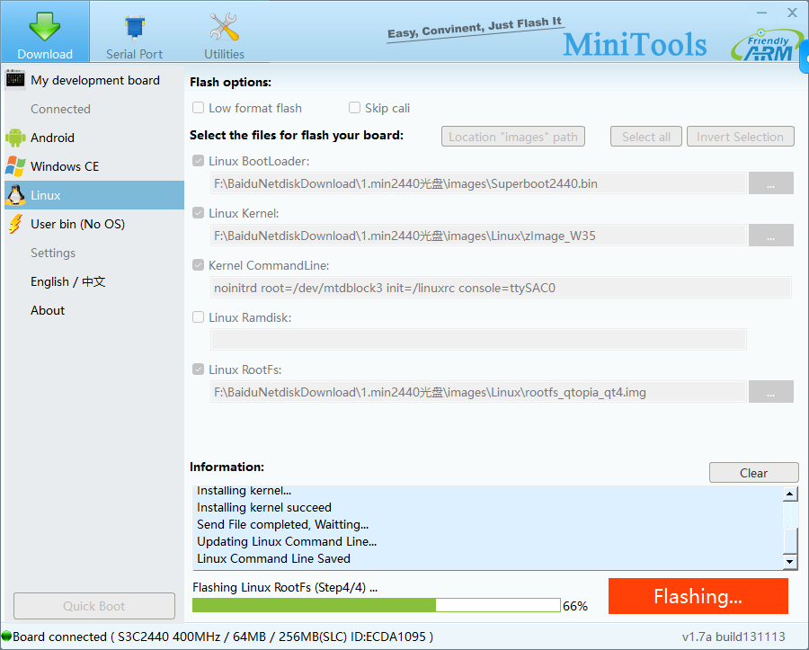Open the Download tab with green arrow

click(45, 32)
